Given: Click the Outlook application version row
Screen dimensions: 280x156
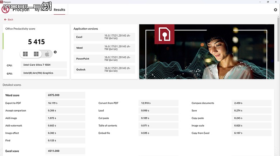Looking at the screenshot, I should coord(104,70).
